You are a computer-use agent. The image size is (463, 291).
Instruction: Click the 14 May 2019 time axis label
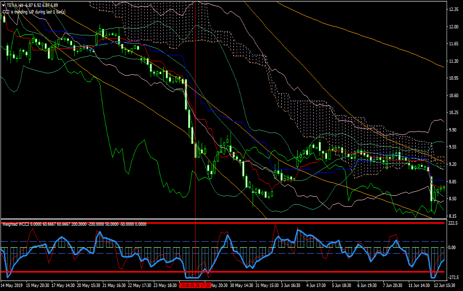coord(12,286)
